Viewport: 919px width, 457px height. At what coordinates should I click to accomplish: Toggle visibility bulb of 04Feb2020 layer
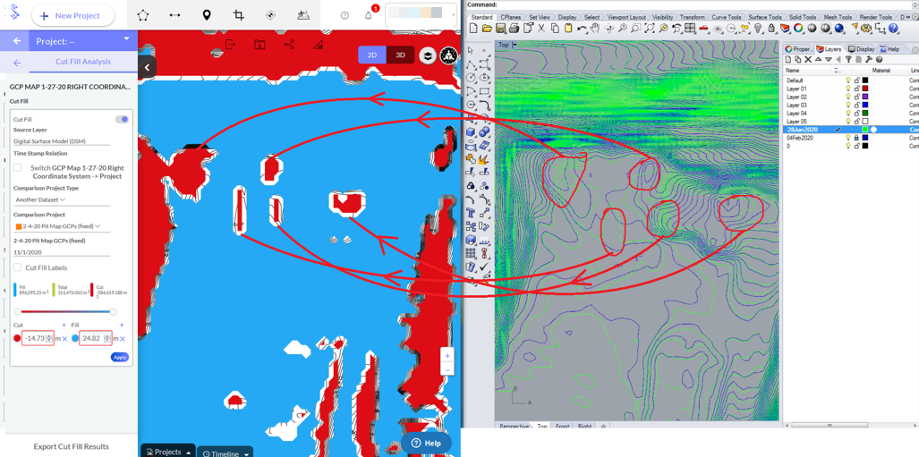847,138
